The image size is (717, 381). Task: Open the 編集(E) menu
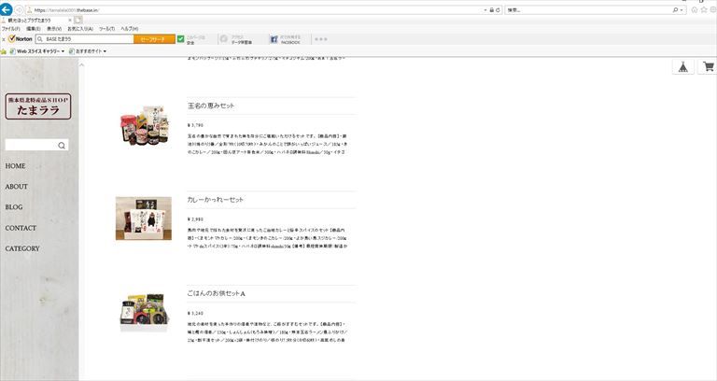point(34,28)
